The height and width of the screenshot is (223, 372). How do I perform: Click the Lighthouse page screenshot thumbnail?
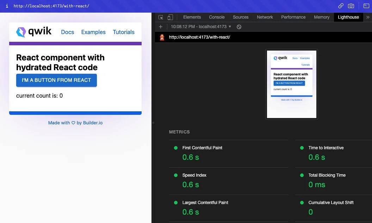pyautogui.click(x=292, y=84)
